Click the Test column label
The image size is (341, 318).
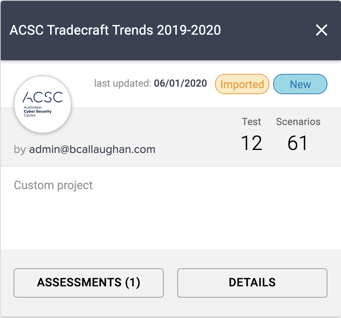pos(251,122)
